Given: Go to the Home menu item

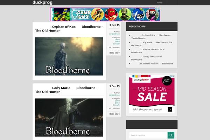Looking at the screenshot, I should coord(159,2).
